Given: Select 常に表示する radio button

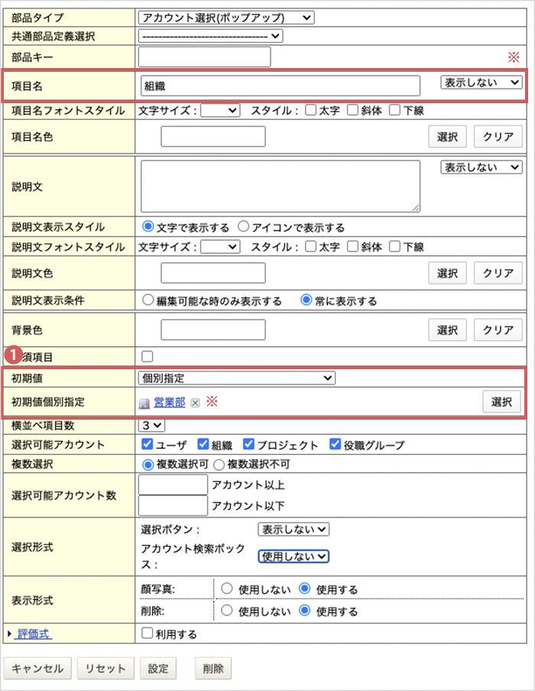Looking at the screenshot, I should [306, 300].
